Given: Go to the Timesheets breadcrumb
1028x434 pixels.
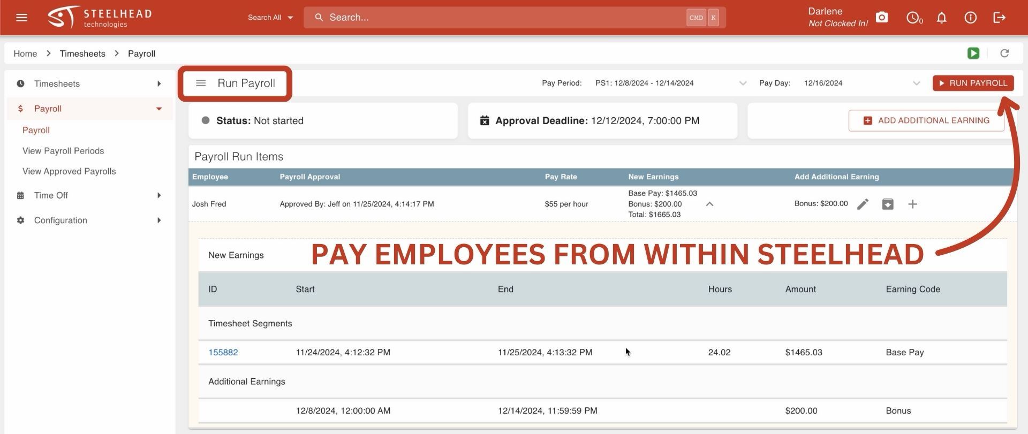Looking at the screenshot, I should [x=82, y=54].
